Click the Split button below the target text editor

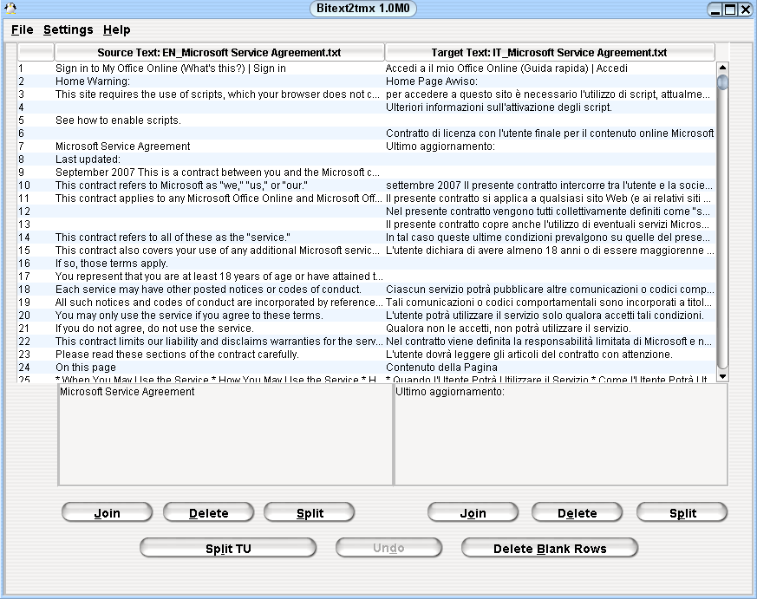click(682, 512)
